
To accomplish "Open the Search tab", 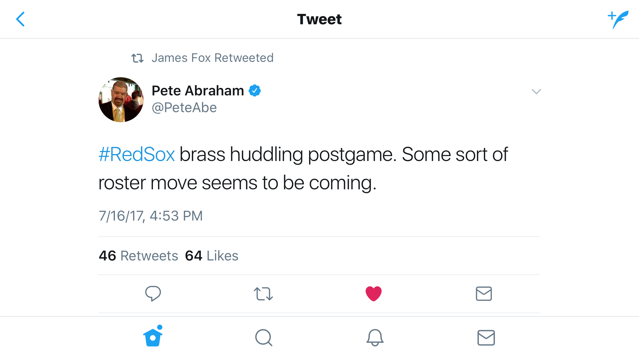I will pos(264,337).
